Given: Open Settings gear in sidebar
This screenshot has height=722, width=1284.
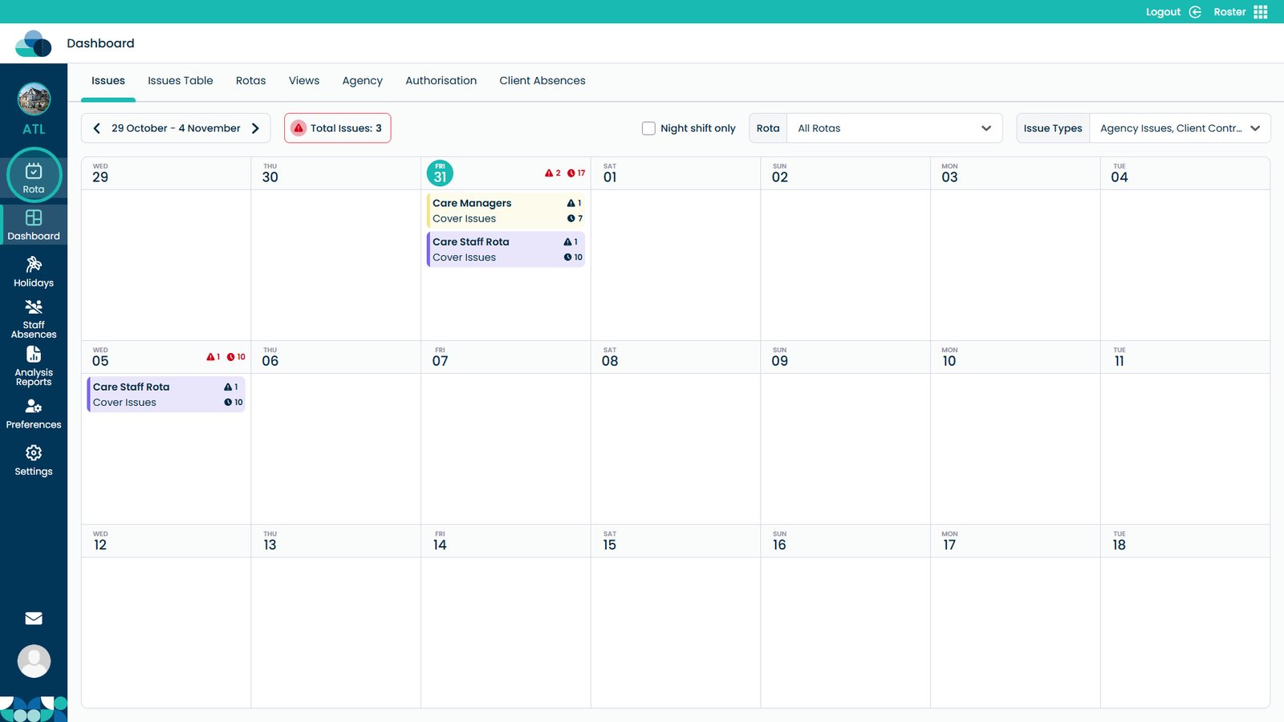Looking at the screenshot, I should tap(34, 460).
